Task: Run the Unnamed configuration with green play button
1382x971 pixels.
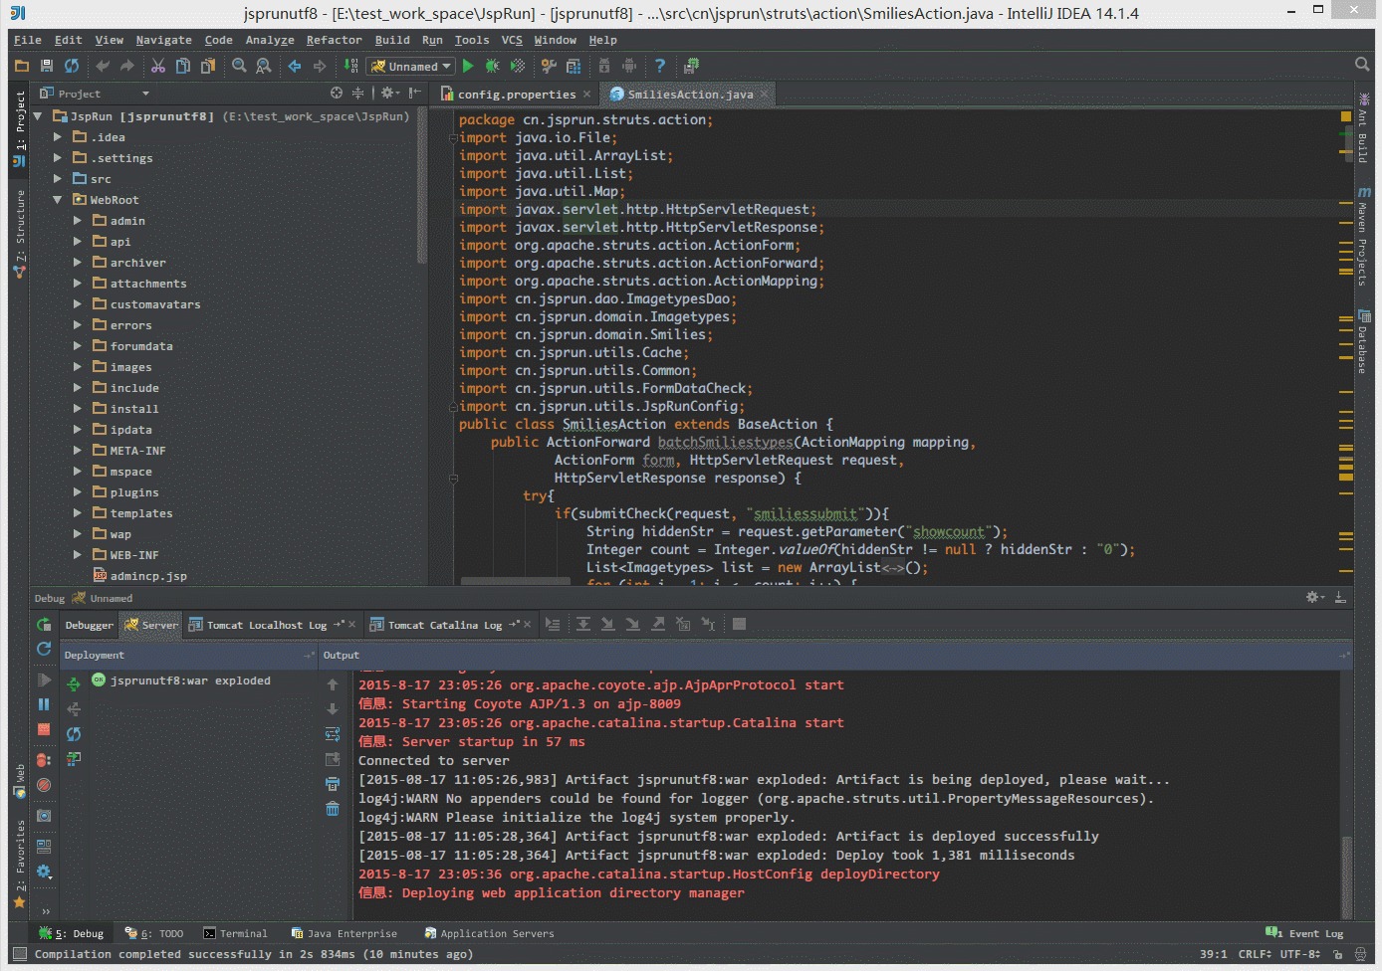Action: (468, 67)
